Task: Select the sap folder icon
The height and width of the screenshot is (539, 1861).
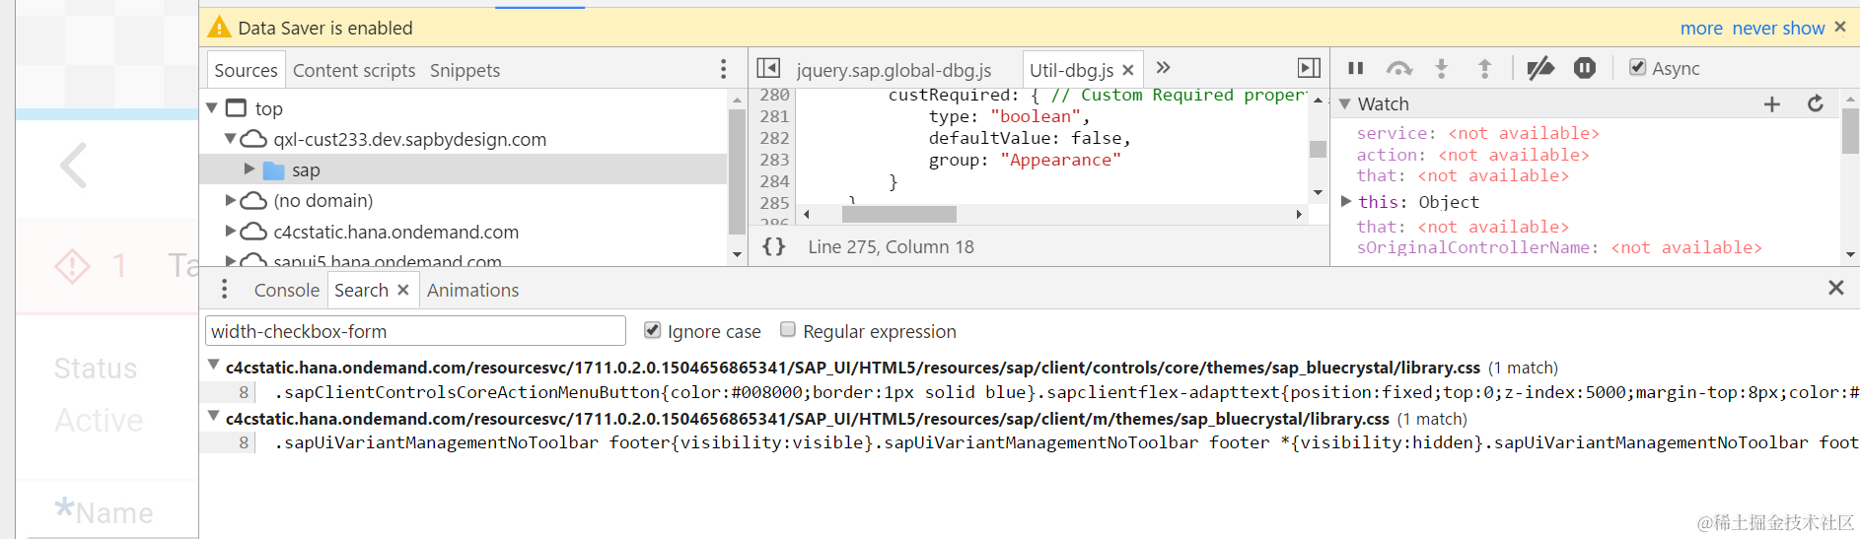Action: tap(274, 170)
